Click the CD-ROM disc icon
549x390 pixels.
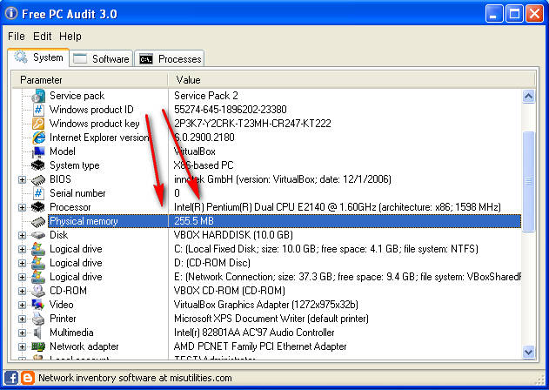pyautogui.click(x=38, y=291)
